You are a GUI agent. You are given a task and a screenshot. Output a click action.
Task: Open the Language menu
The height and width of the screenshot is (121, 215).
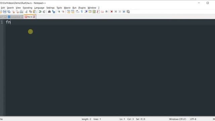pyautogui.click(x=39, y=8)
